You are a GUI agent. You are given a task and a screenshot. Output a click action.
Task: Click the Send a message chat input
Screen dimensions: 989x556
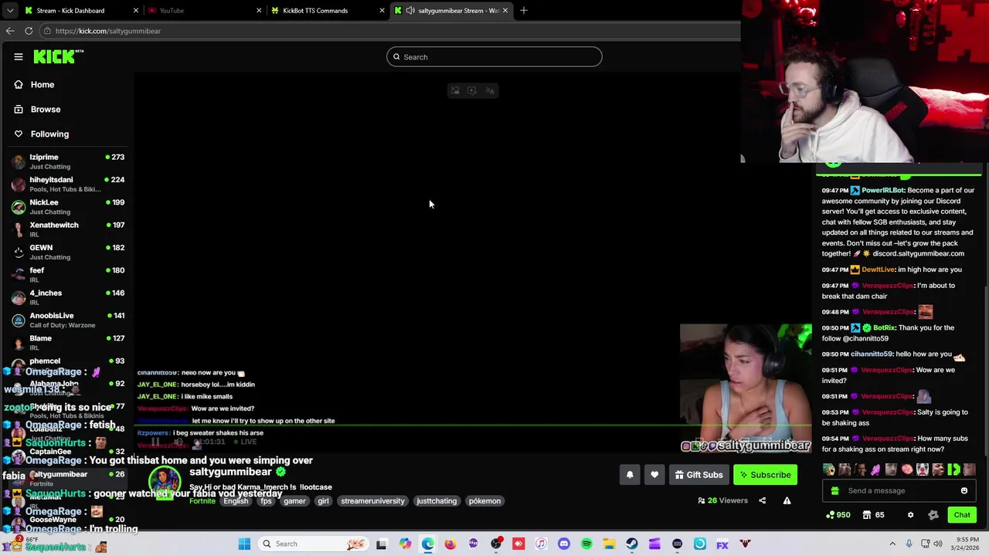(899, 490)
